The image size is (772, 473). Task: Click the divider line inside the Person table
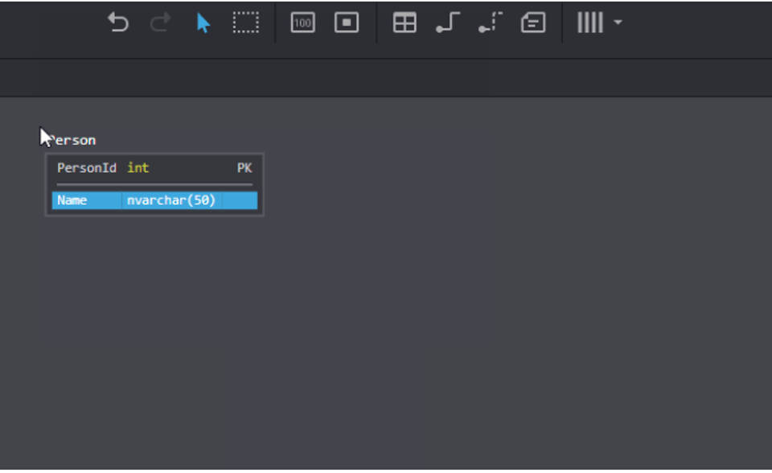point(154,185)
